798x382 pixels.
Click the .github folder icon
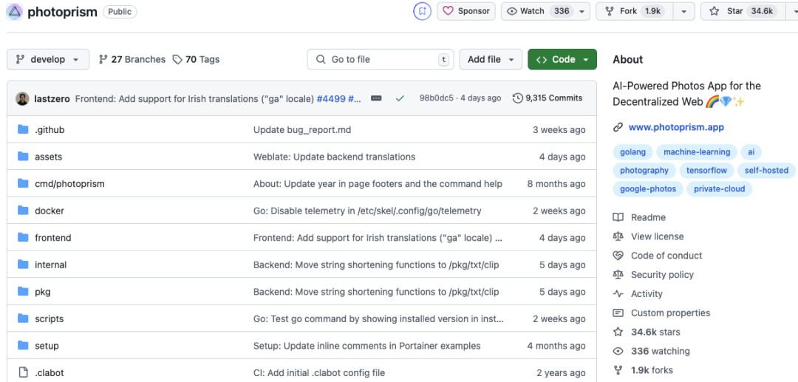[x=22, y=130]
